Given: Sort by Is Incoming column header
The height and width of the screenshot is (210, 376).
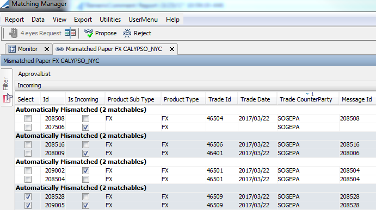Looking at the screenshot, I should click(x=85, y=99).
